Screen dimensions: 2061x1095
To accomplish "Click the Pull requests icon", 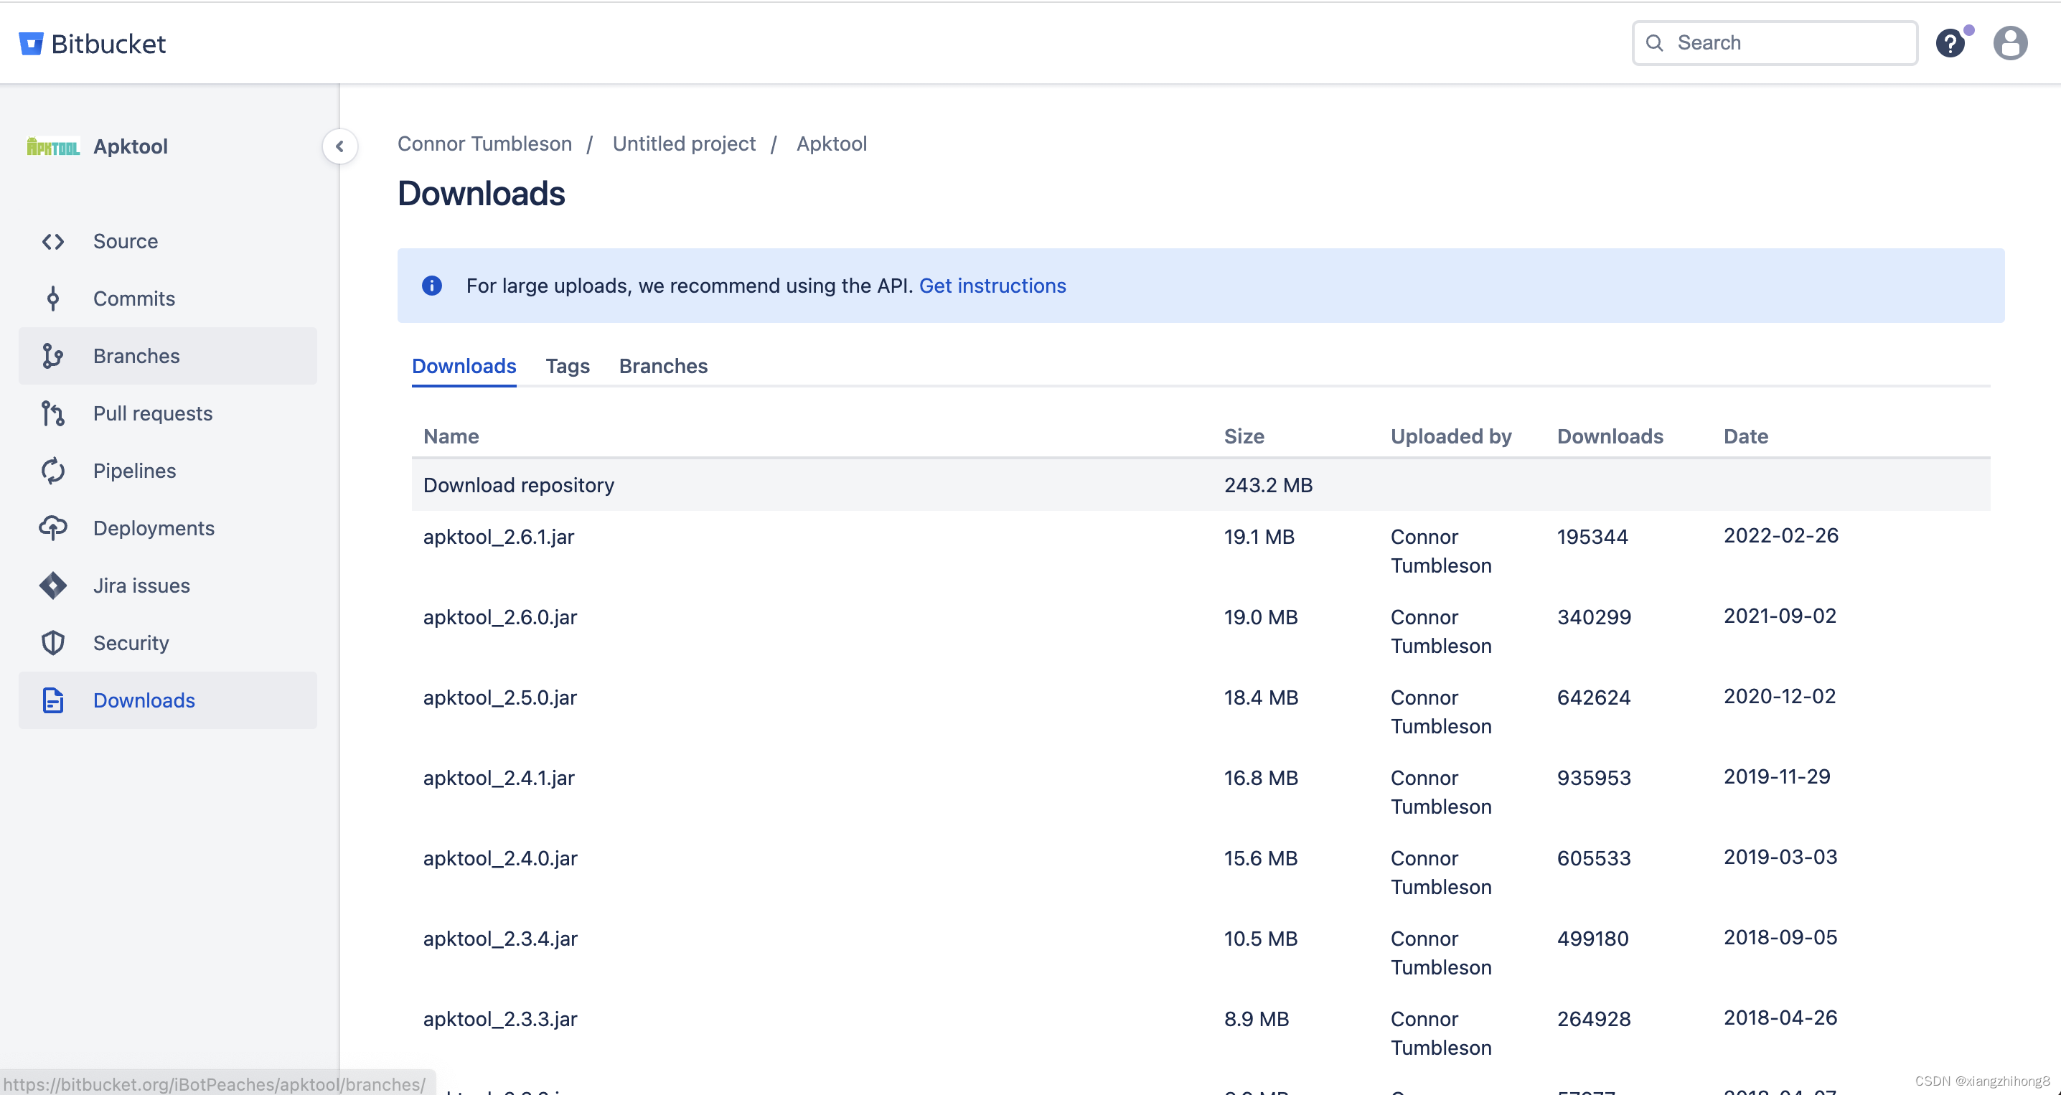I will (53, 413).
